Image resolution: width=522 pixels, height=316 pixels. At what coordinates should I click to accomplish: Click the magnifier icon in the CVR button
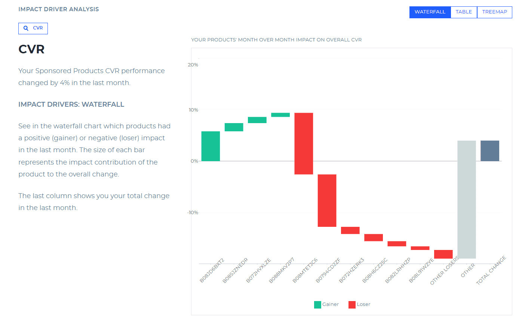pos(26,28)
